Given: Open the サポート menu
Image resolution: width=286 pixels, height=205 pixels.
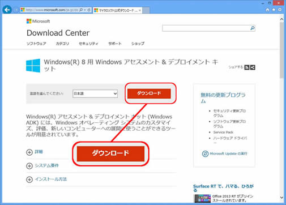Looking at the screenshot, I should tap(115, 44).
